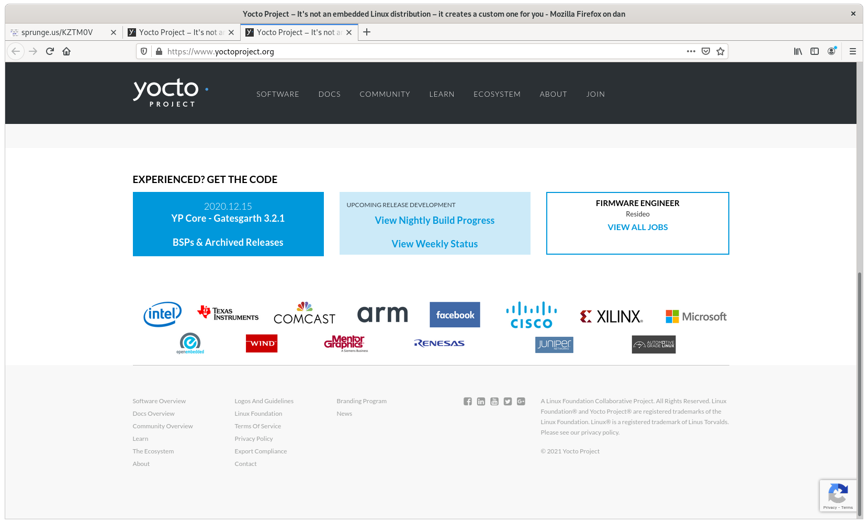Image resolution: width=868 pixels, height=524 pixels.
Task: Close the active third Yocto tab
Action: click(x=349, y=32)
